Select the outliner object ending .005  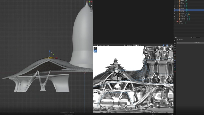(x=182, y=13)
